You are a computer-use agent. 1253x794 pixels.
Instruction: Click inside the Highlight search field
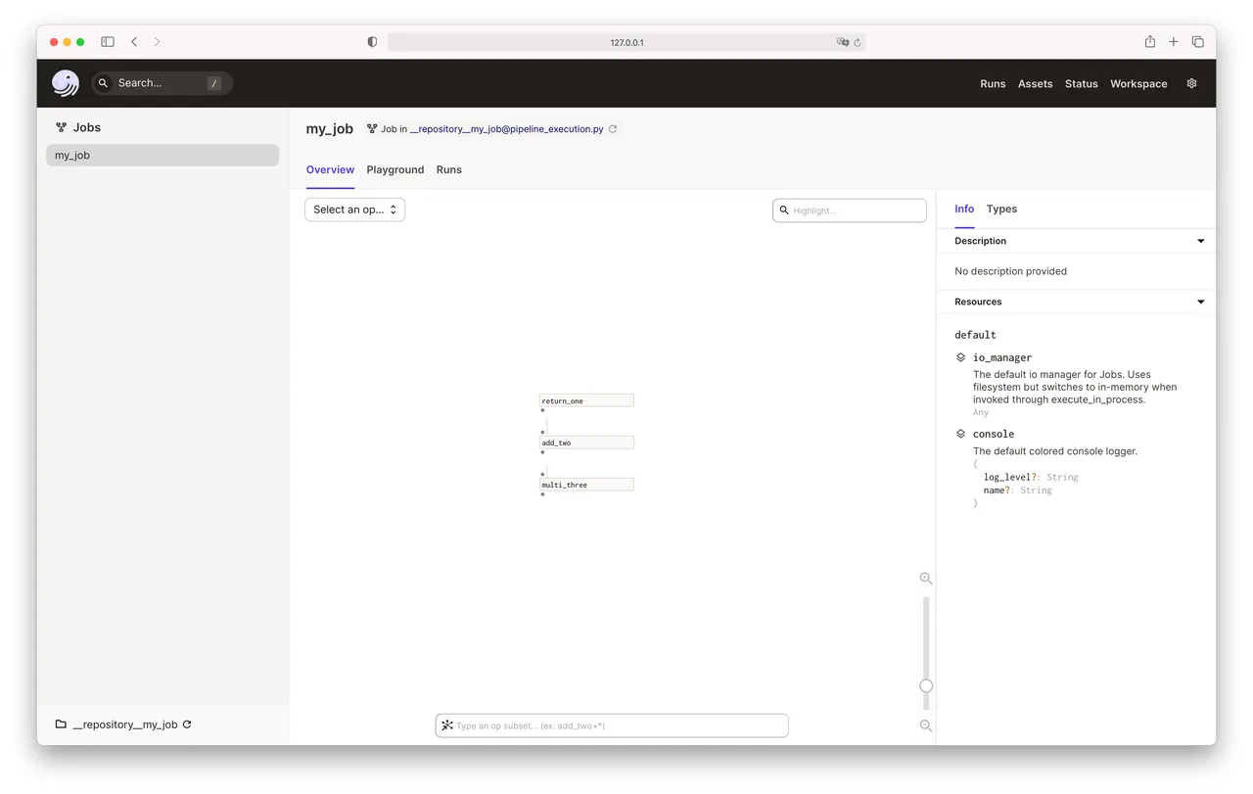849,210
